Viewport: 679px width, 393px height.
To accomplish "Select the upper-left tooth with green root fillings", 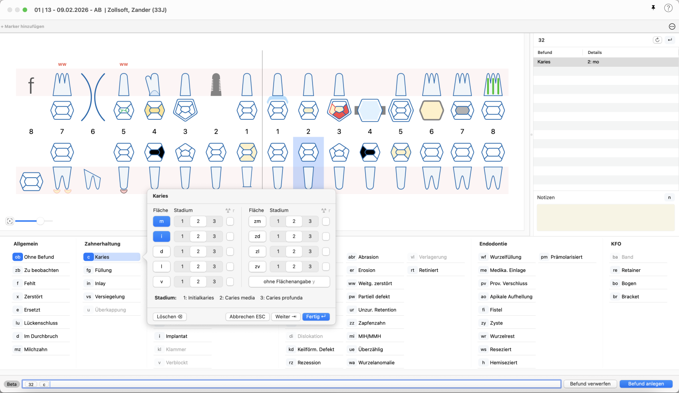I will tap(493, 84).
